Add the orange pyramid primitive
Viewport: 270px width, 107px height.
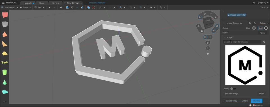pyautogui.click(x=5, y=34)
